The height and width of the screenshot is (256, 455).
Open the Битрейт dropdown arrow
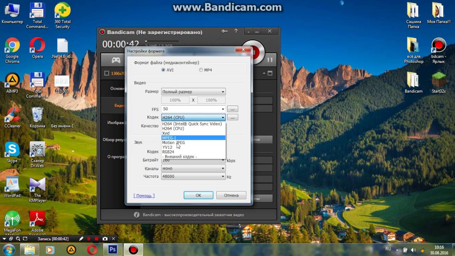click(223, 160)
